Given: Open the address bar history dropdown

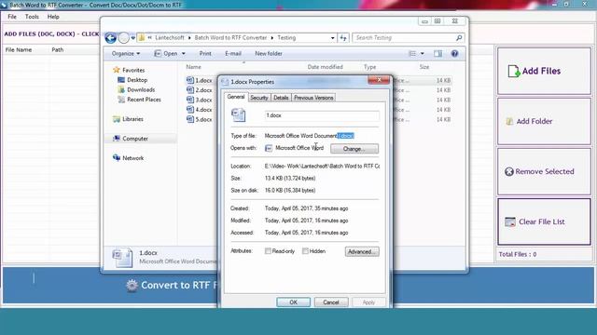Looking at the screenshot, I should (332, 38).
